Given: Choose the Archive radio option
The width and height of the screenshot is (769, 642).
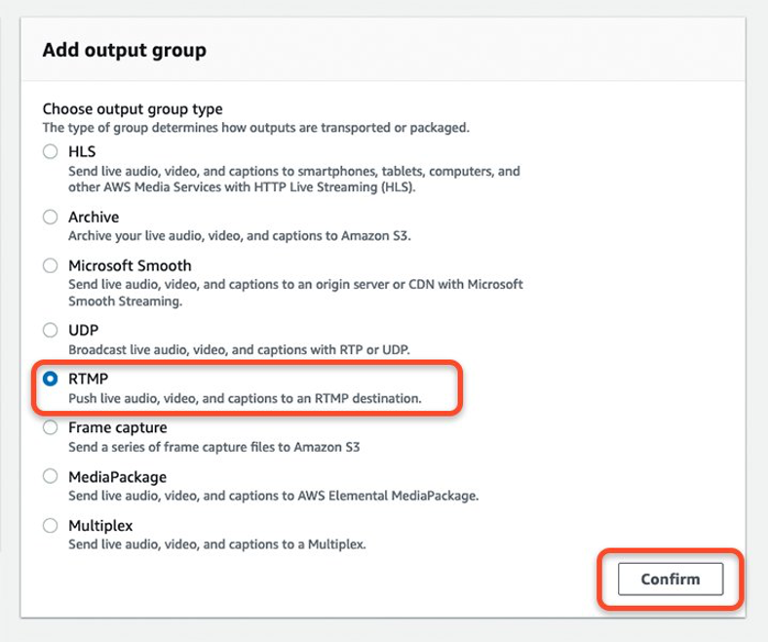Looking at the screenshot, I should pyautogui.click(x=50, y=217).
